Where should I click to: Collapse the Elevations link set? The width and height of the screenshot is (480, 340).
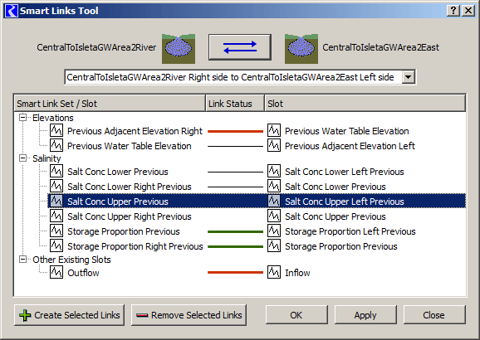click(x=23, y=118)
